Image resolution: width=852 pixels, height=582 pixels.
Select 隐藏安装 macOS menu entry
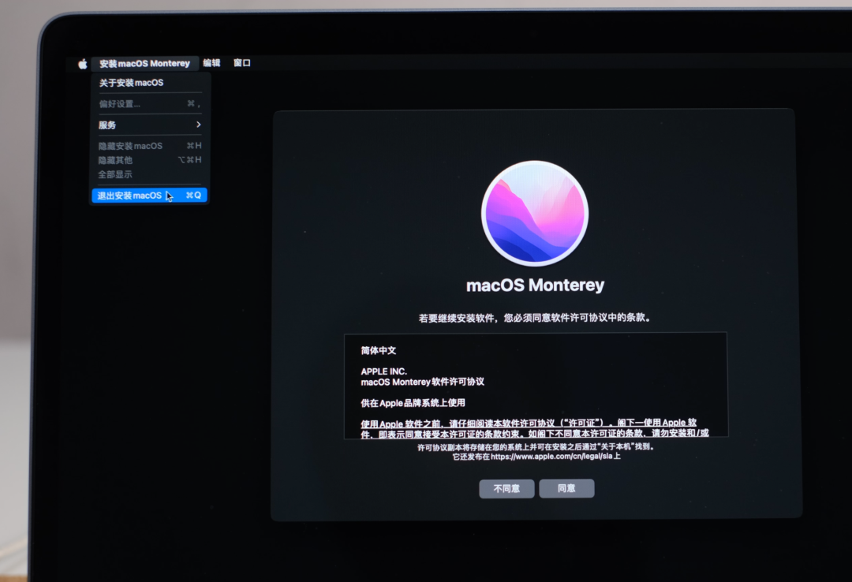pos(149,146)
